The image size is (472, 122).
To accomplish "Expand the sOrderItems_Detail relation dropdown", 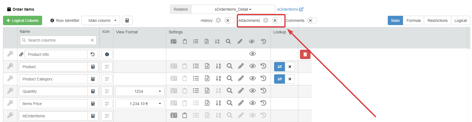I will tap(233, 9).
